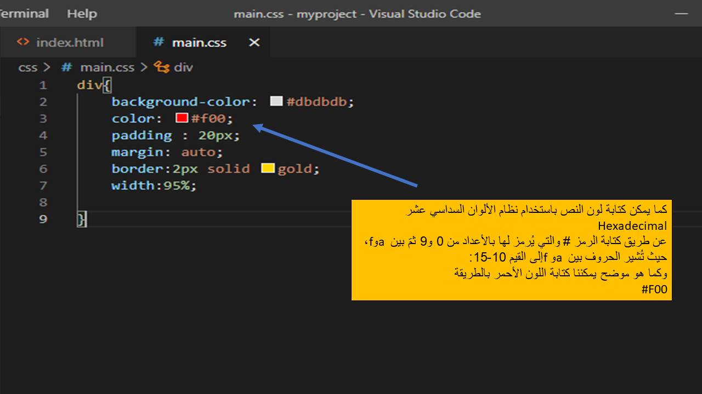The image size is (702, 394).
Task: Click the window title 'main.css - myproject'
Action: click(x=296, y=14)
